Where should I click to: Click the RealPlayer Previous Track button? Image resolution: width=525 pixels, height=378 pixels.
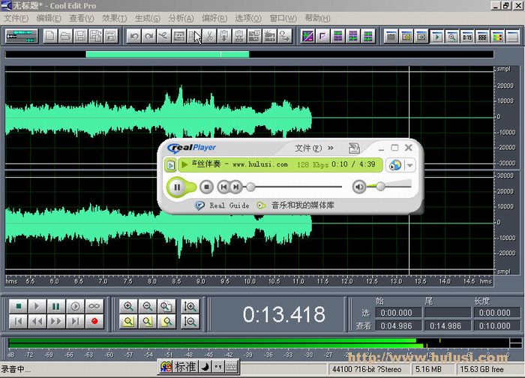[x=223, y=187]
